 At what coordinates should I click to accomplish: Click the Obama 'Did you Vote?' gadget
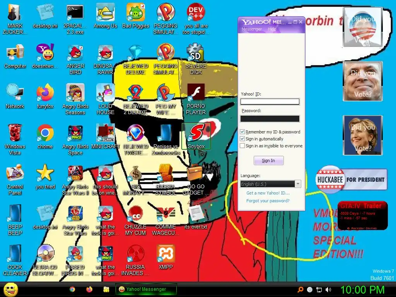(363, 27)
